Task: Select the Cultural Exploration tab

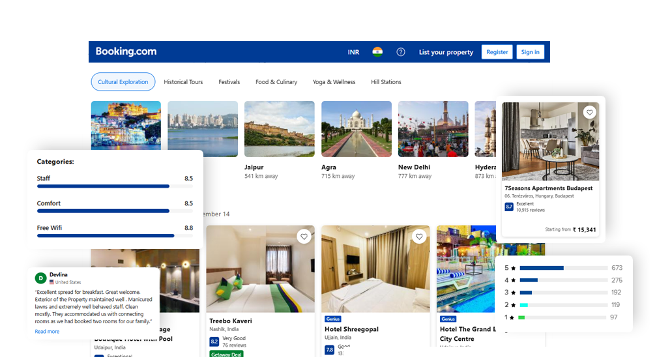Action: coord(123,82)
